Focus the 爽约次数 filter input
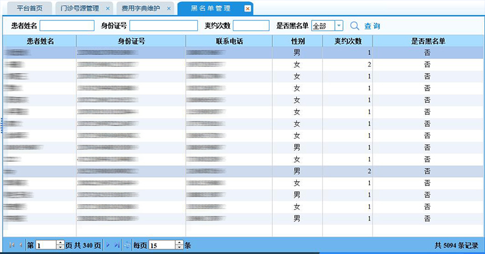Viewport: 485px width, 254px height. point(251,26)
